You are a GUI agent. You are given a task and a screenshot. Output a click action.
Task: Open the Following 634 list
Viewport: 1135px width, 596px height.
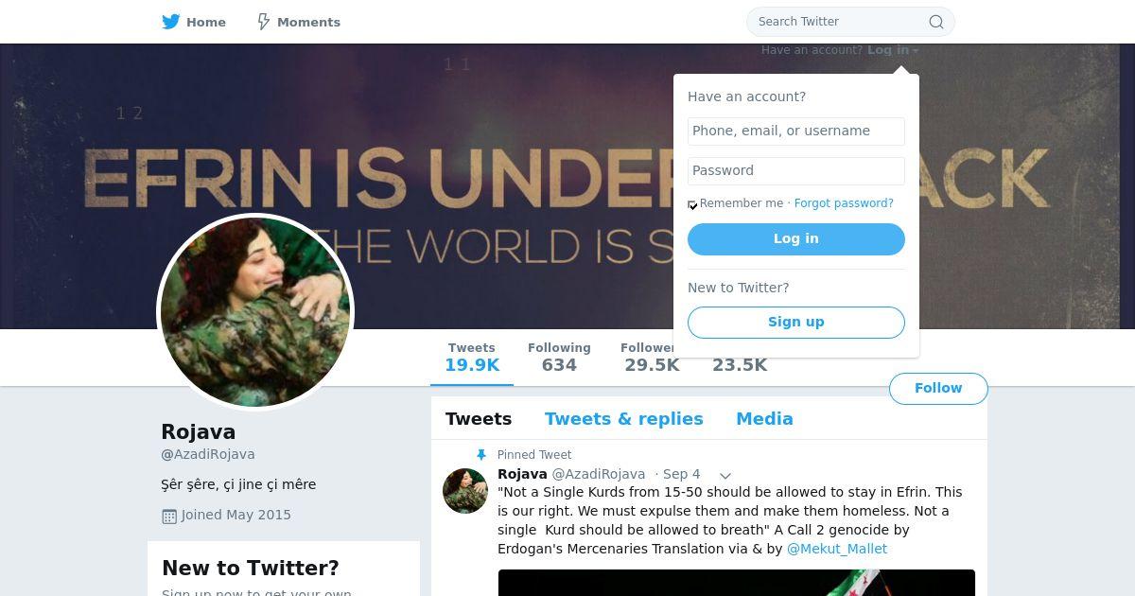point(559,358)
